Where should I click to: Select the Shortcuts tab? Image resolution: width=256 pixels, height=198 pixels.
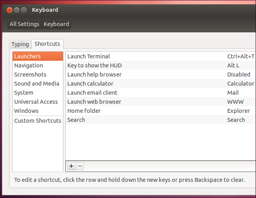pos(47,44)
